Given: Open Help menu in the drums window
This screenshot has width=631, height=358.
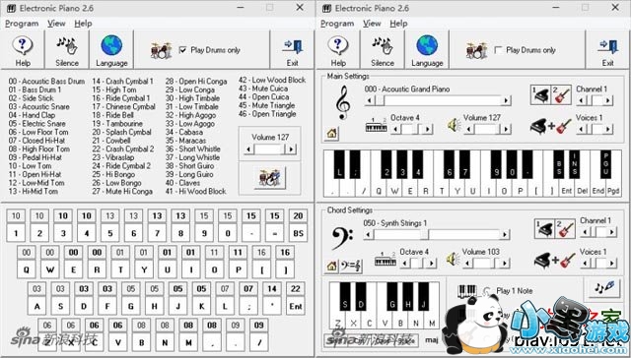Looking at the screenshot, I should (83, 24).
